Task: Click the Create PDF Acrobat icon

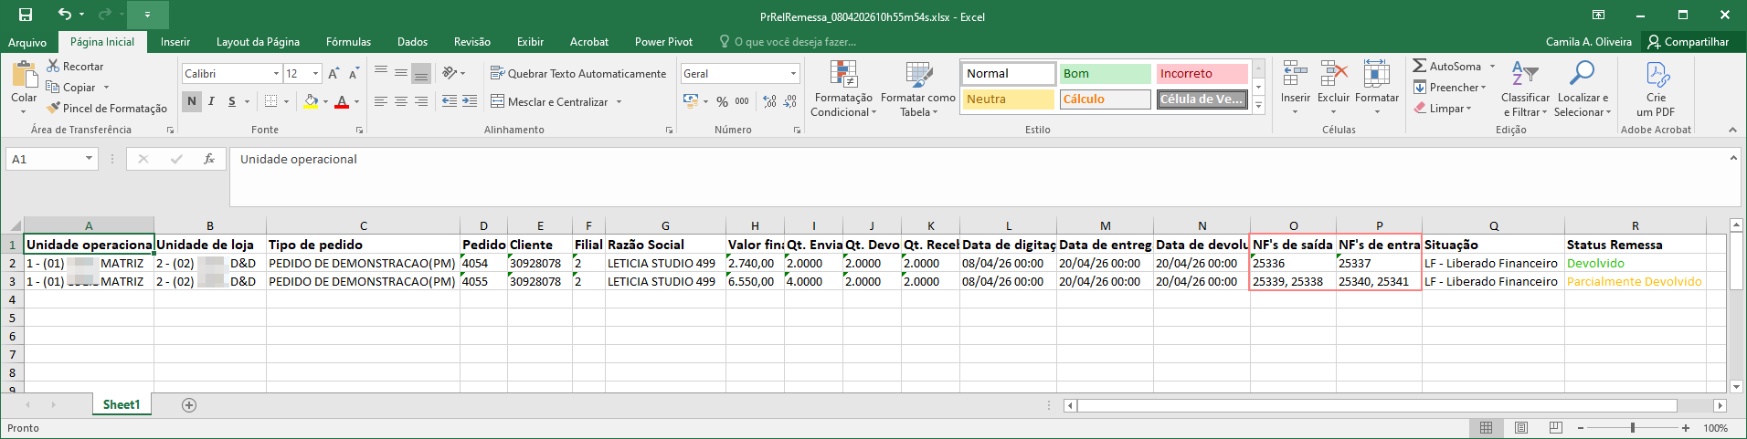Action: point(1656,75)
